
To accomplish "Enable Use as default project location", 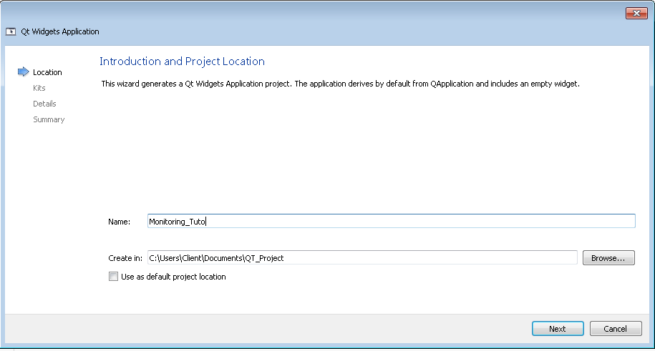I will 113,276.
